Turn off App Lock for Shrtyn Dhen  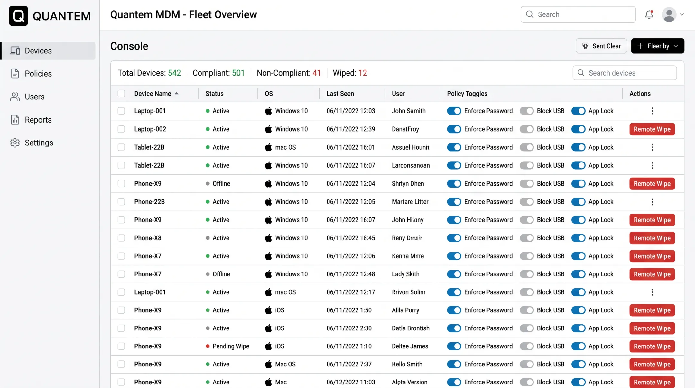(578, 184)
